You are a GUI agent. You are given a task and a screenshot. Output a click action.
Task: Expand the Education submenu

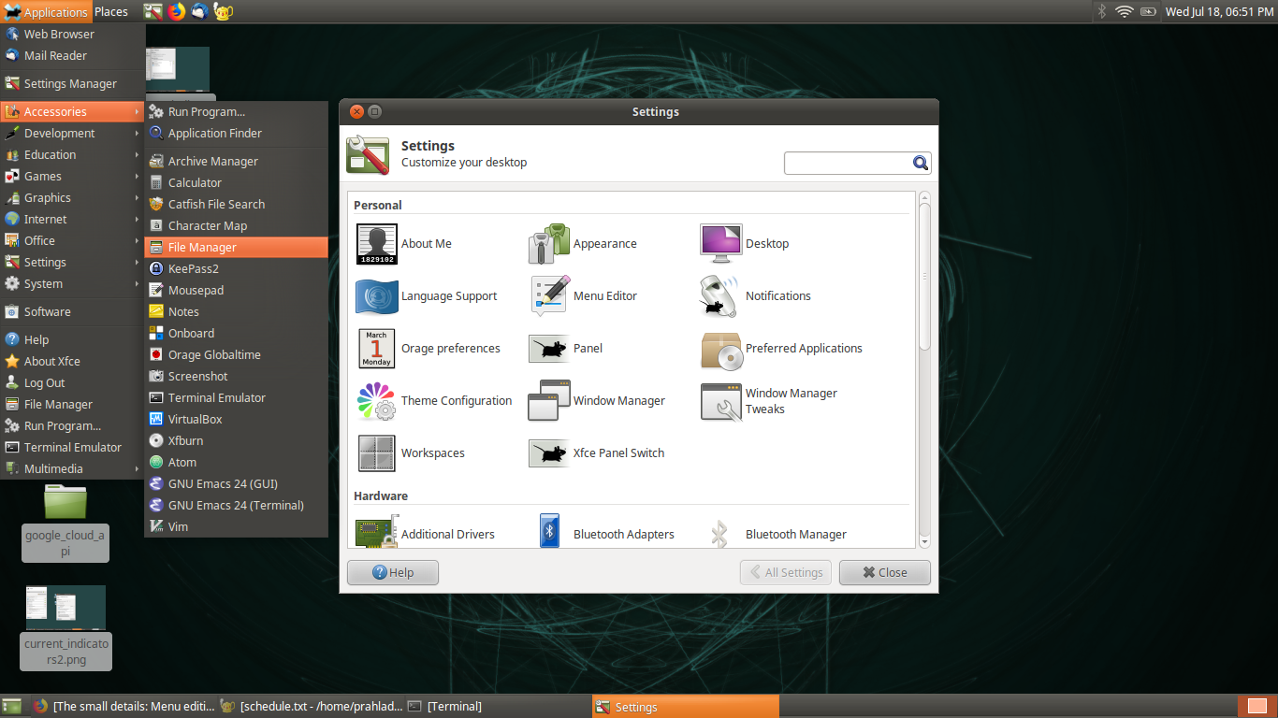tap(73, 154)
